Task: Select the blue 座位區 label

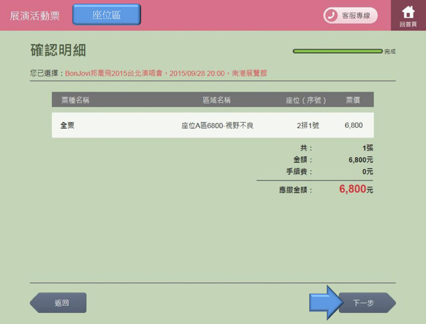Action: (106, 15)
